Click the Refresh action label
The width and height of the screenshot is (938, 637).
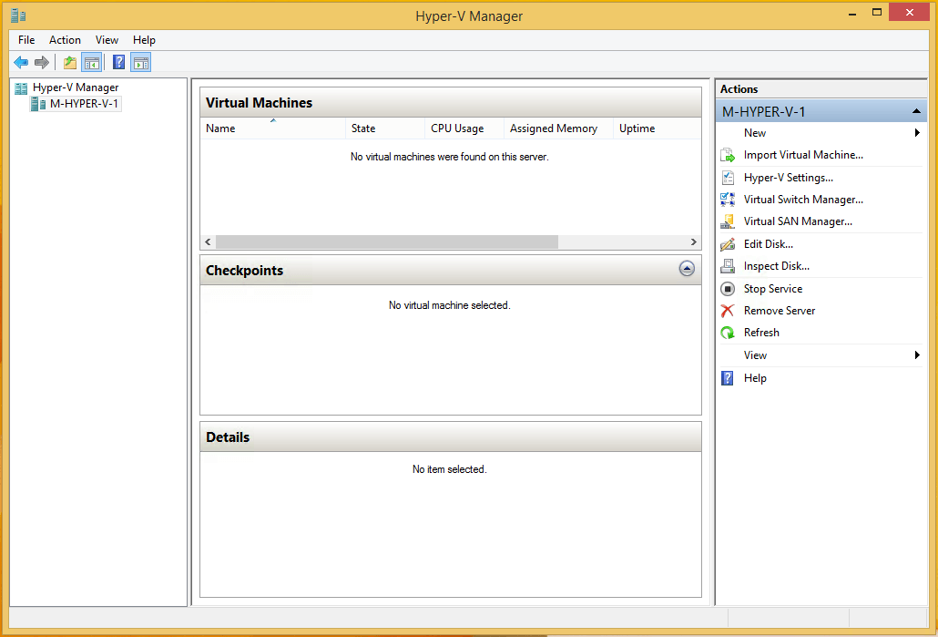pos(761,333)
